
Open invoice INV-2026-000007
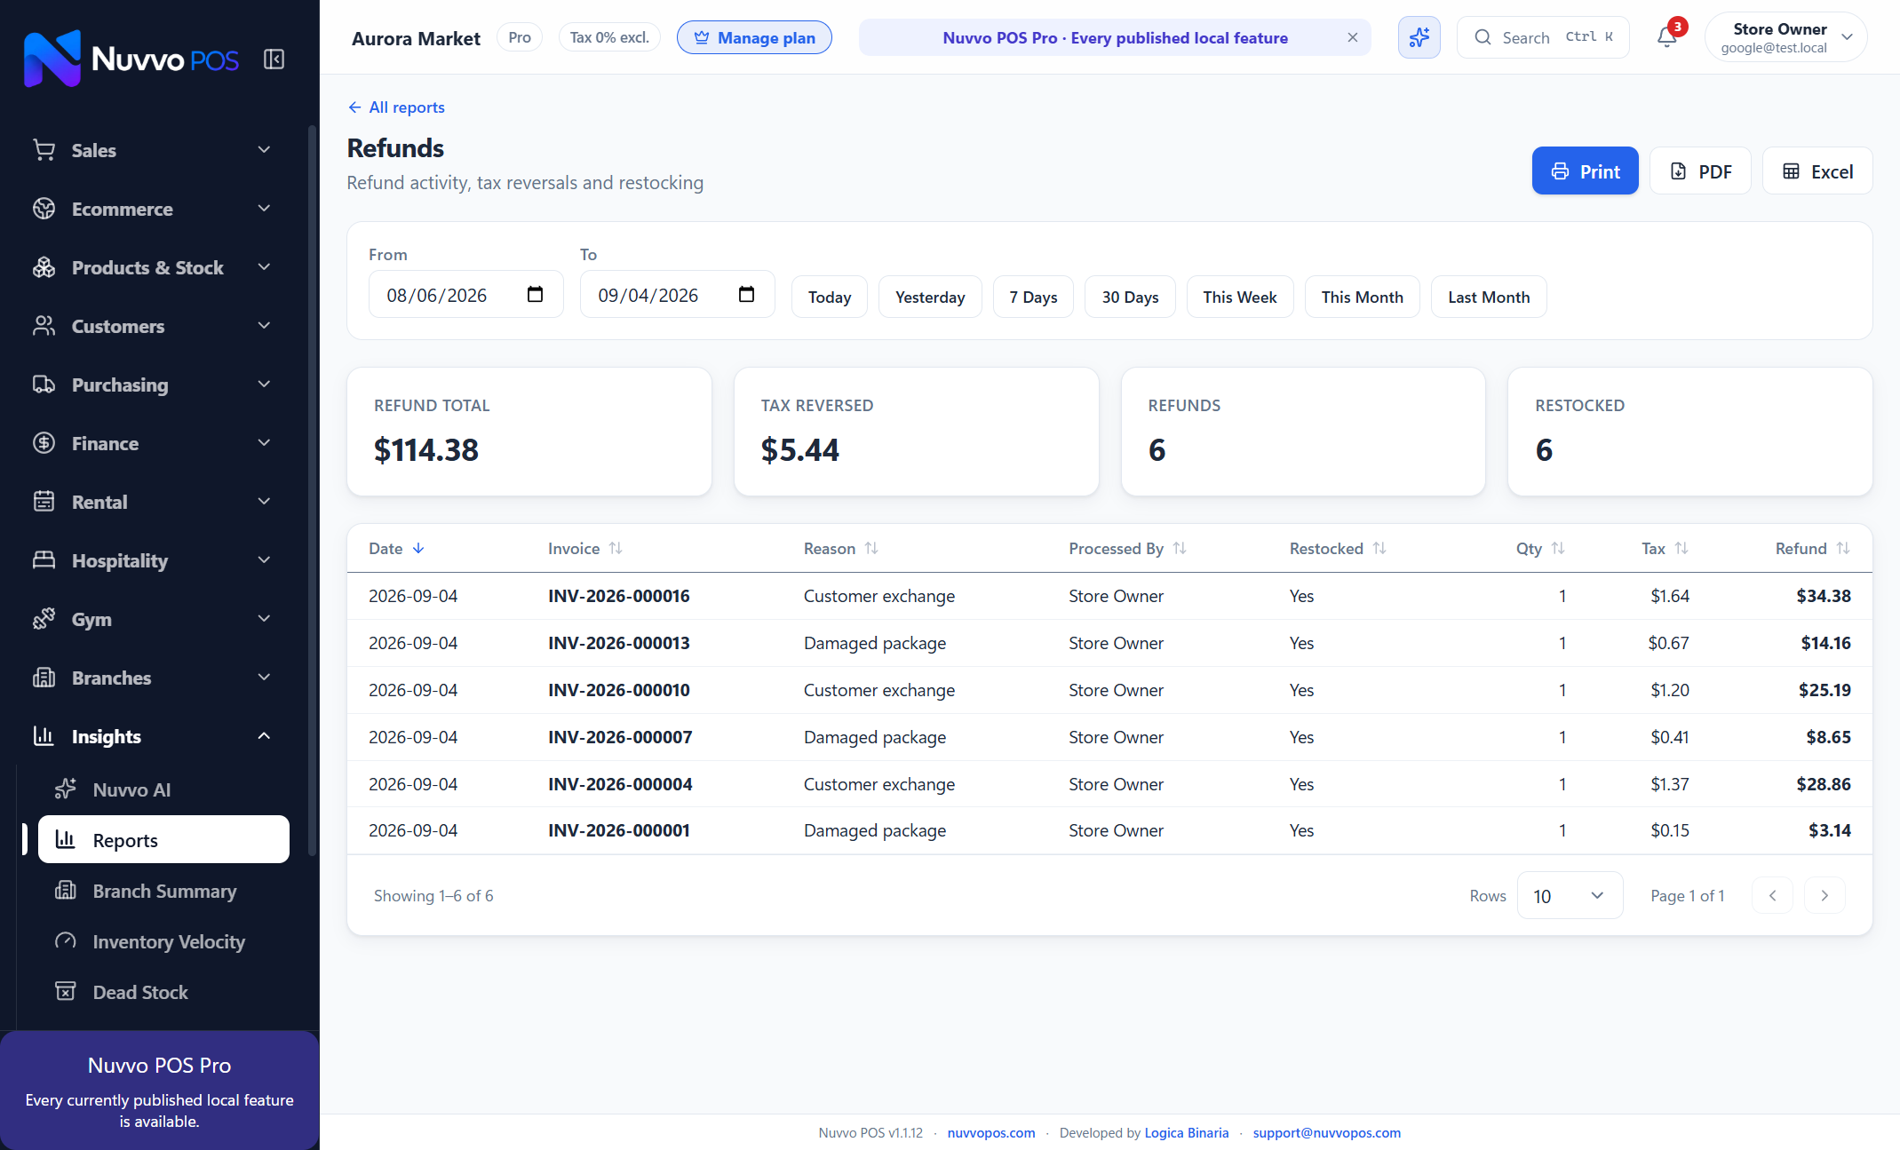[620, 737]
